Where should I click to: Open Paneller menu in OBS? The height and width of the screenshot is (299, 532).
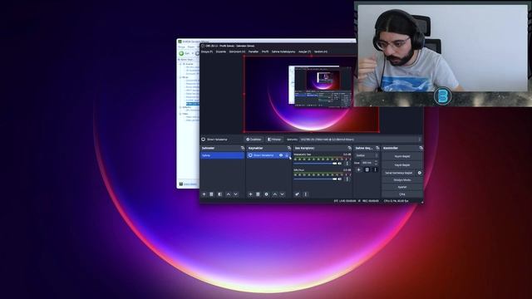254,51
